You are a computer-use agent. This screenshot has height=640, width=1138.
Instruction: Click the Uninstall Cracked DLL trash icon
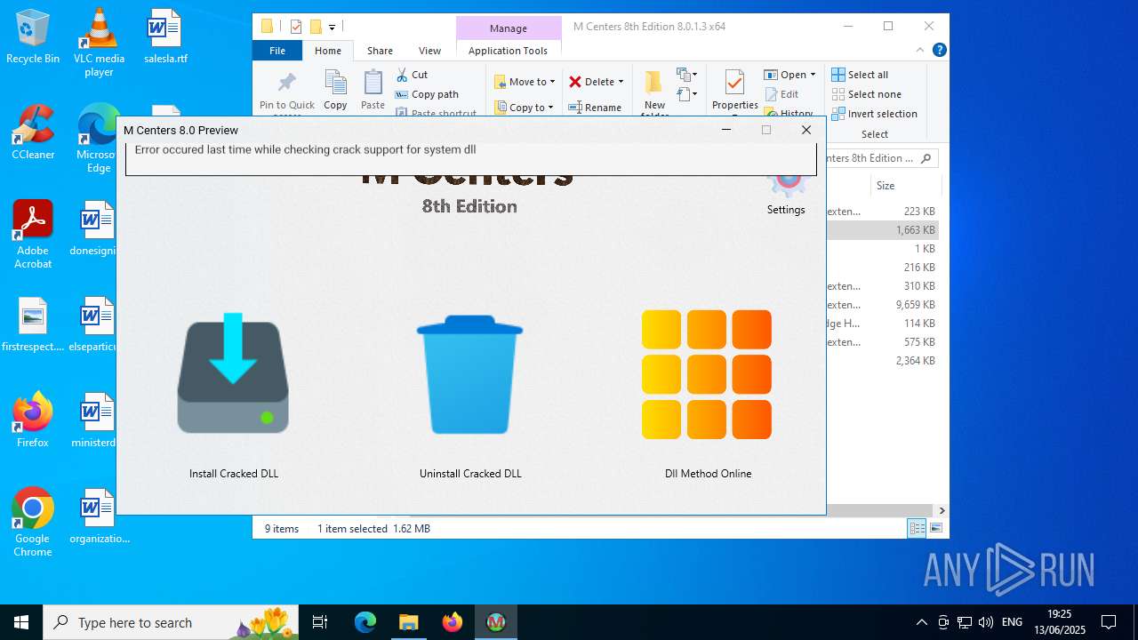(469, 374)
